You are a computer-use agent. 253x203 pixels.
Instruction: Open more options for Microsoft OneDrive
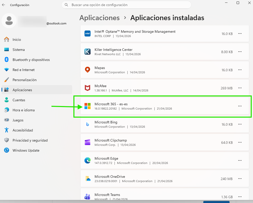240,179
